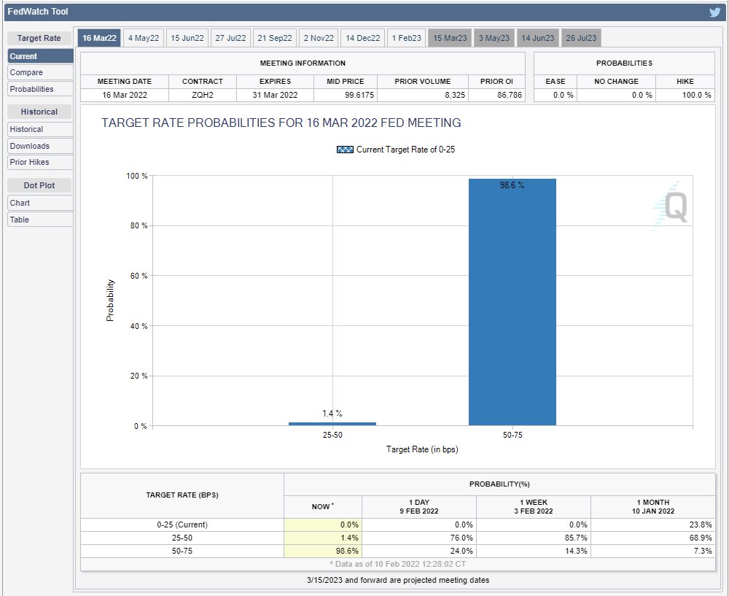Switch to the 15 Jun22 tab
The height and width of the screenshot is (596, 729).
click(x=187, y=38)
